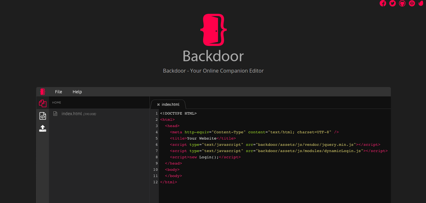Click the file icon beside index.html
426x203 pixels.
pos(55,114)
